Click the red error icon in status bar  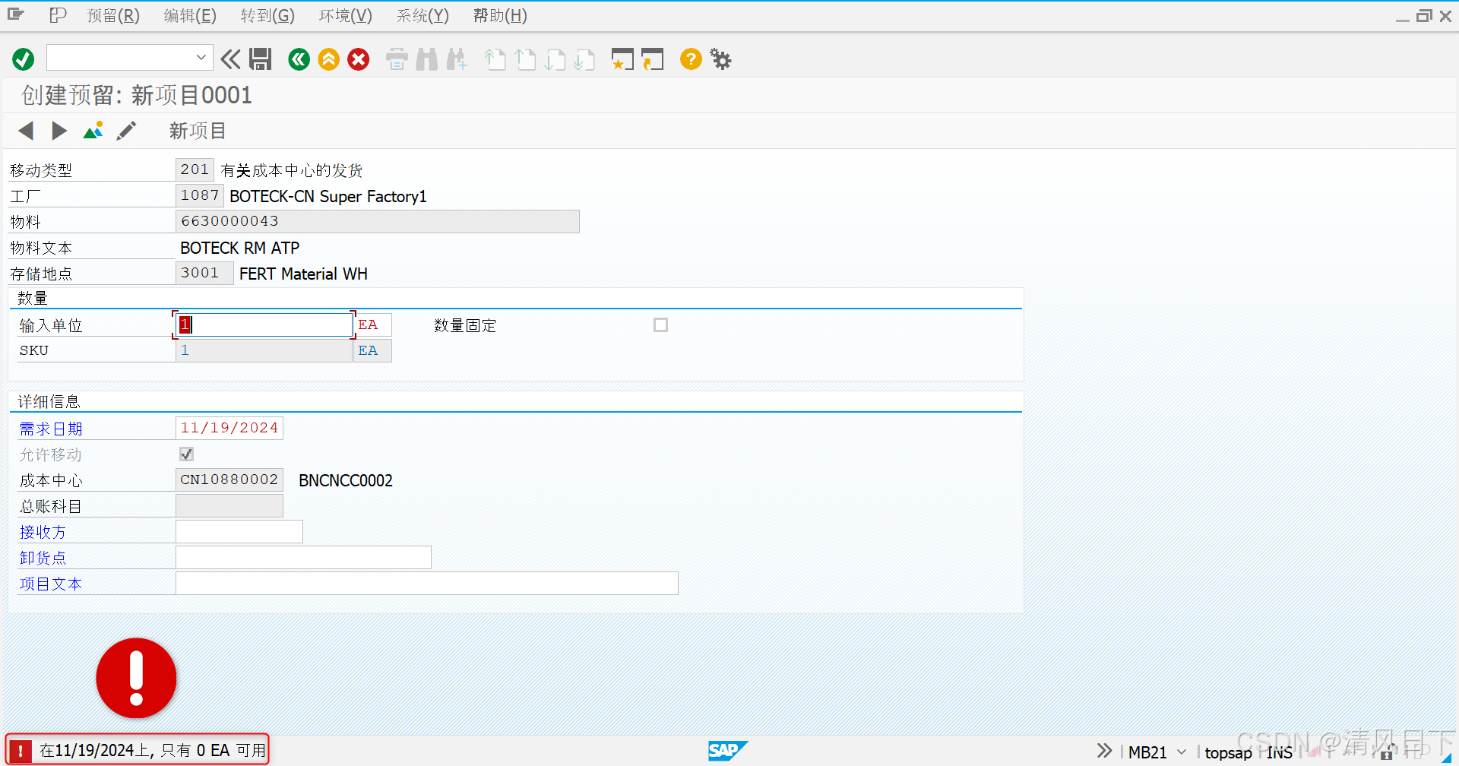[21, 751]
